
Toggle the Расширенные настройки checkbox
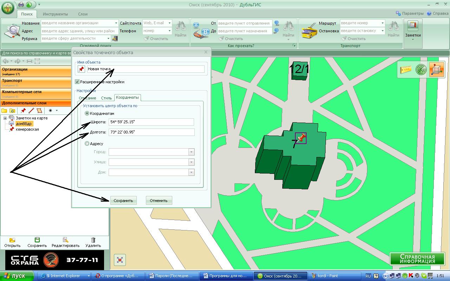click(77, 82)
